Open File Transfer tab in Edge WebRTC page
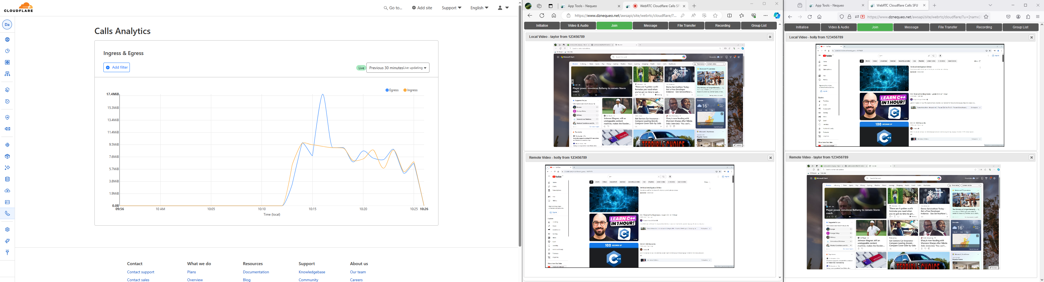Screen dimensions: 1044x282 tap(687, 26)
